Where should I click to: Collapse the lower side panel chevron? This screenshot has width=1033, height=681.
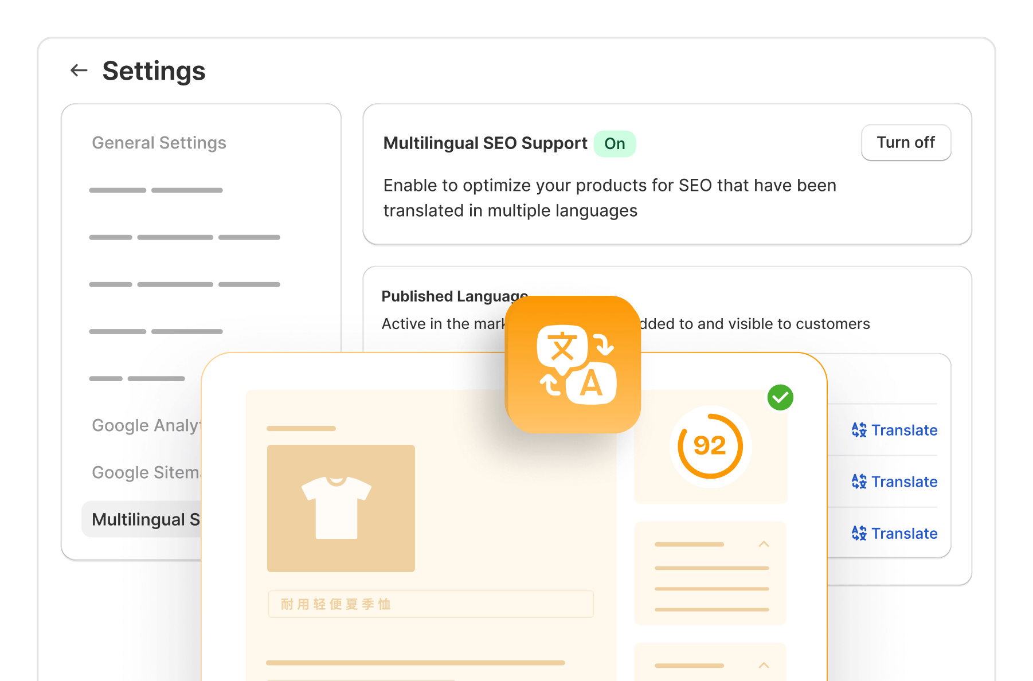pyautogui.click(x=764, y=666)
